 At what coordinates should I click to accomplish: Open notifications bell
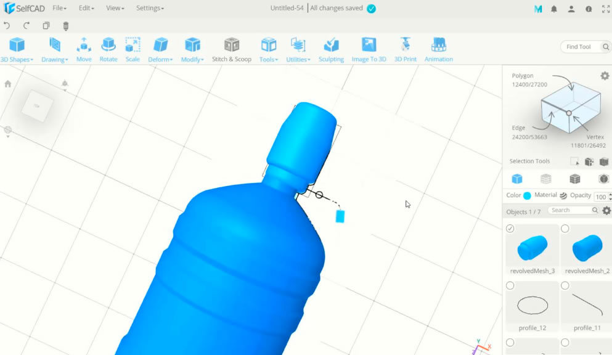click(554, 9)
